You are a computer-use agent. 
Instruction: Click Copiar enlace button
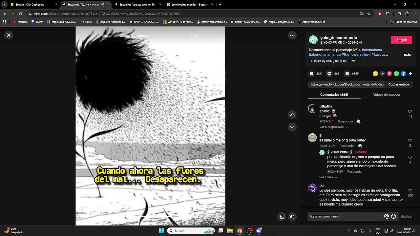(x=398, y=84)
